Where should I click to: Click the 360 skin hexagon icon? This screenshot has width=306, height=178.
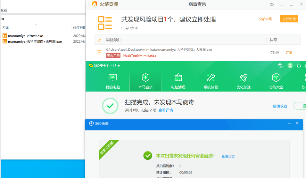click(299, 66)
